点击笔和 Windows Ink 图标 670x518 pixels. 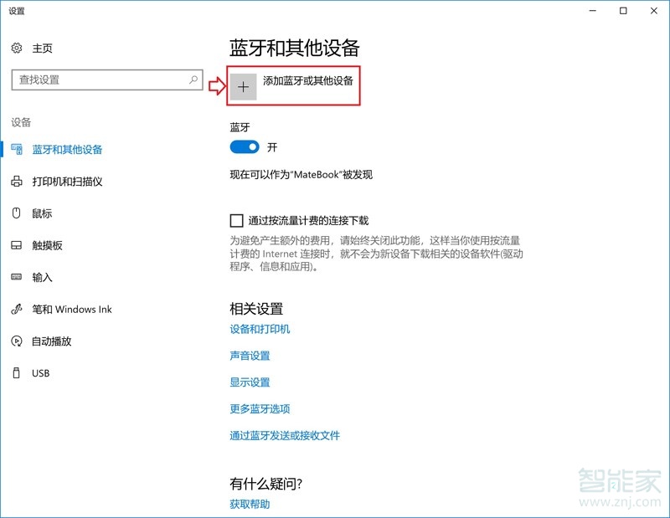[x=15, y=309]
